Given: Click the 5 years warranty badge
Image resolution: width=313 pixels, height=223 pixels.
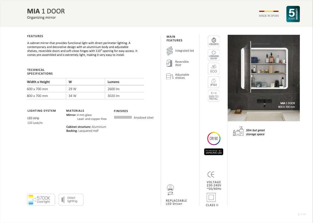Looking at the screenshot, I should (x=293, y=14).
